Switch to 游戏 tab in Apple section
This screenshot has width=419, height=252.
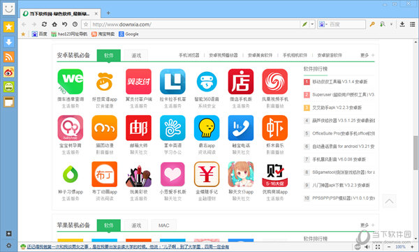coord(136,225)
